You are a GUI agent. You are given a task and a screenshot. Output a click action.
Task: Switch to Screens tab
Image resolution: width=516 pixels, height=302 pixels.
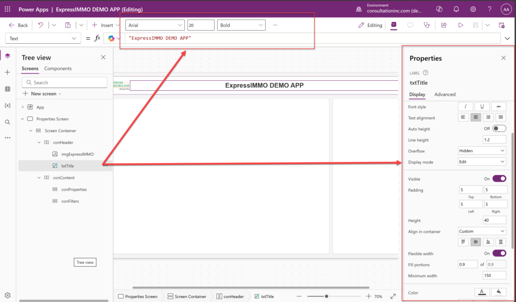coord(30,69)
